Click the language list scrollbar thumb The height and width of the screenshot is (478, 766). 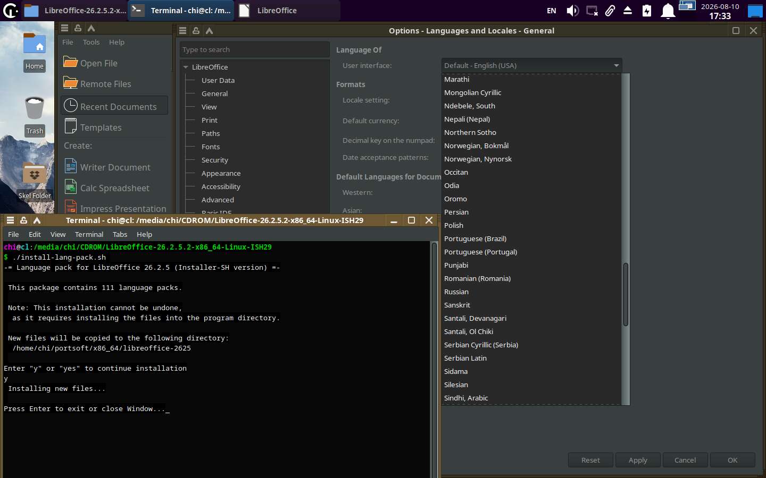626,294
